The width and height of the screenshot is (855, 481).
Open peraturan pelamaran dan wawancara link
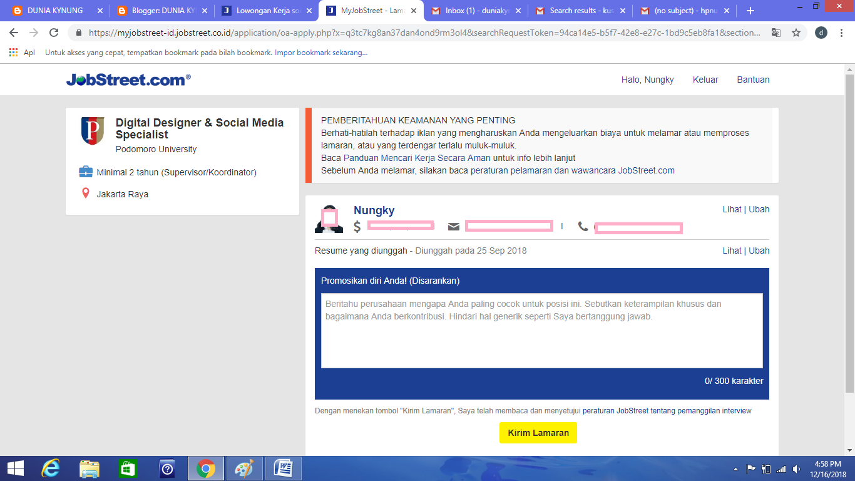pos(573,170)
